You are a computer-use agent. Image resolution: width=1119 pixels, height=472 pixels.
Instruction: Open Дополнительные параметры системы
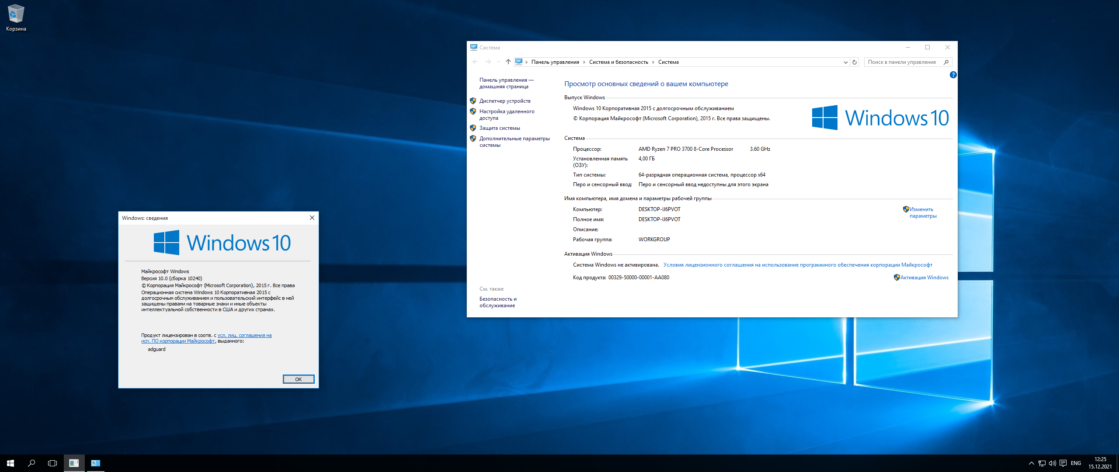point(514,142)
